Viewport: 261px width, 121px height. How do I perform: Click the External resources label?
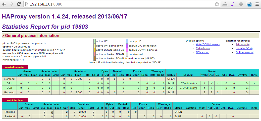[238, 40]
